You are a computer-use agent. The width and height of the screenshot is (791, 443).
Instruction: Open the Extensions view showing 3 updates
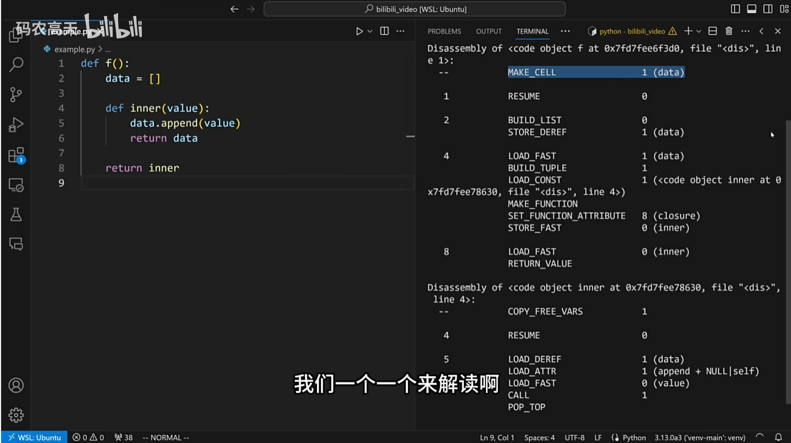[x=16, y=155]
